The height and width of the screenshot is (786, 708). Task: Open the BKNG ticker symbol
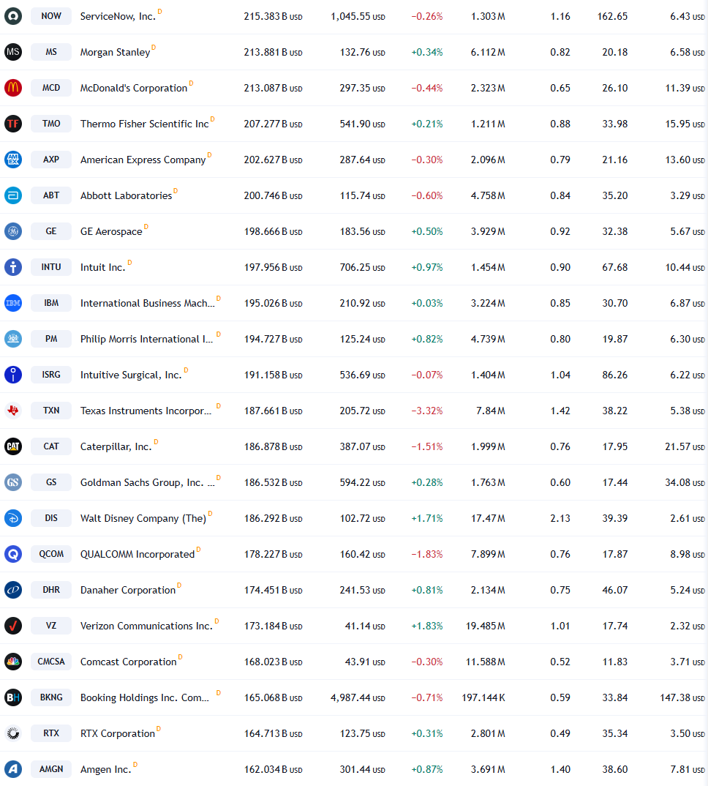tap(51, 697)
